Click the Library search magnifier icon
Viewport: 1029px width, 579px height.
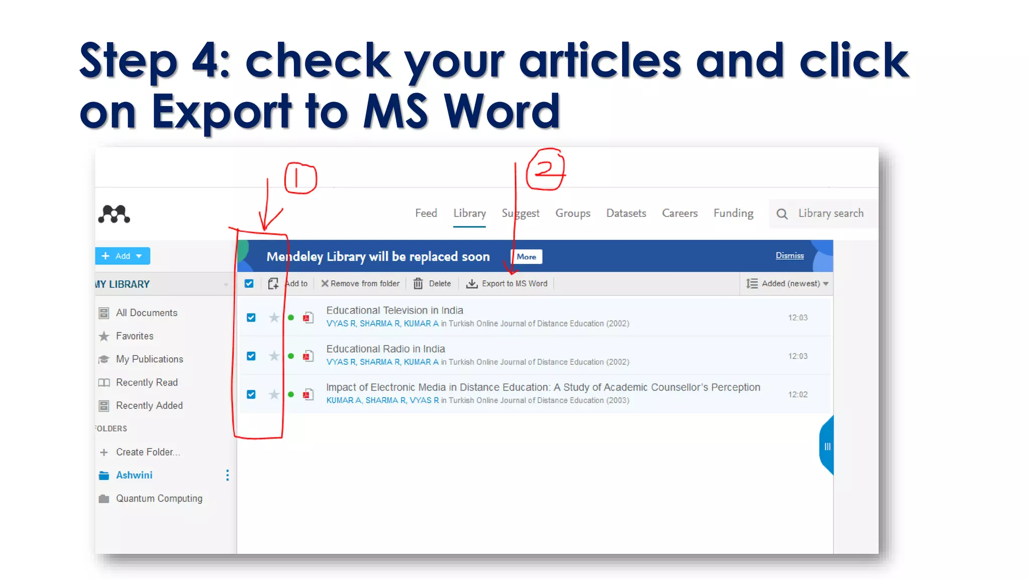[782, 214]
